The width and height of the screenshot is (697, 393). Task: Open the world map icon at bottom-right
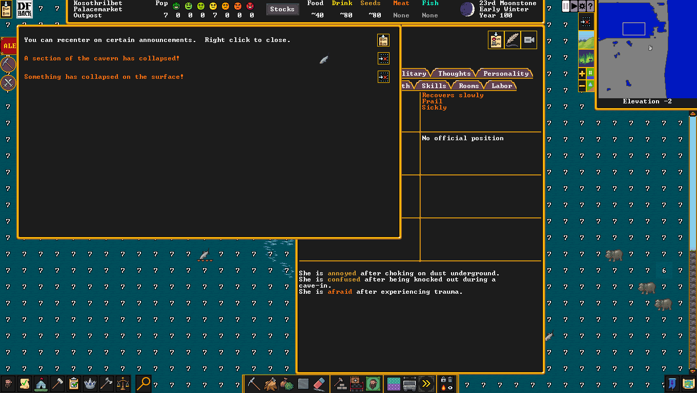688,383
